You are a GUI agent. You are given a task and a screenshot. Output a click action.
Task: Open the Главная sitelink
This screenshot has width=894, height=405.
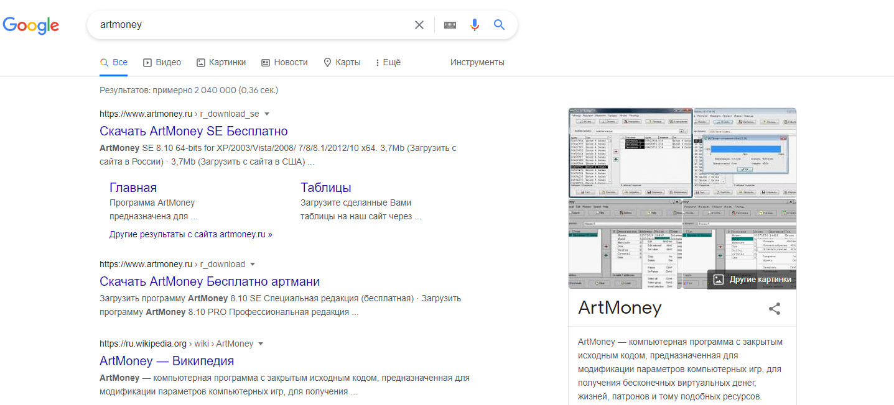(x=133, y=188)
